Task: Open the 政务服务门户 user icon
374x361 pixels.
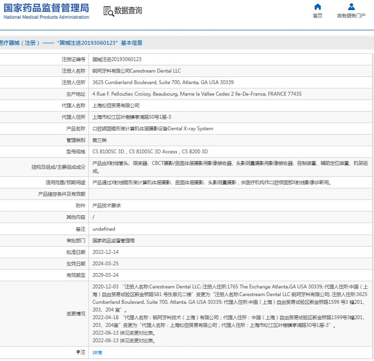Action: 351,7
